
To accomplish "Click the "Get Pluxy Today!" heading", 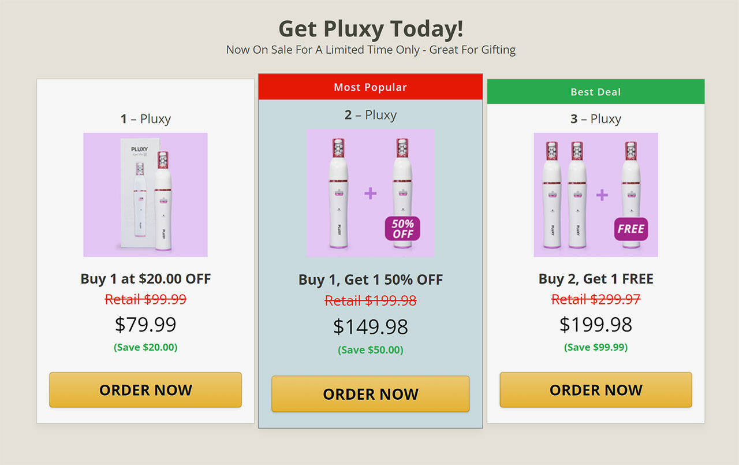I will (x=370, y=28).
